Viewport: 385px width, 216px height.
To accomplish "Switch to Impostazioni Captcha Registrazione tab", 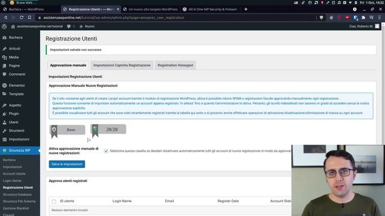I will [x=122, y=65].
